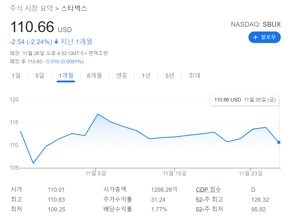Click the 시가 value 110.01
This screenshot has height=219, width=292.
click(56, 190)
